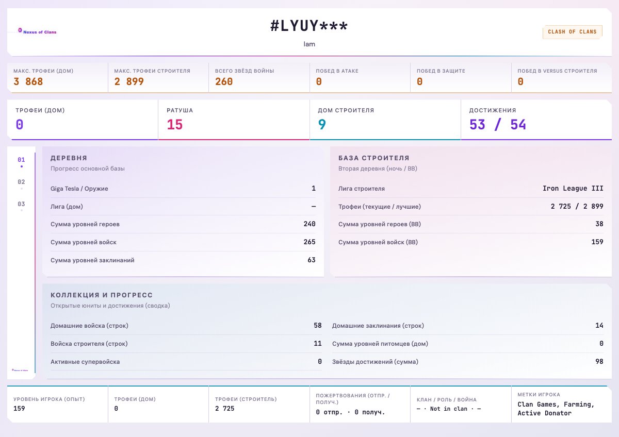
Task: Click the Nexus of Clans logo icon
Action: 20,31
